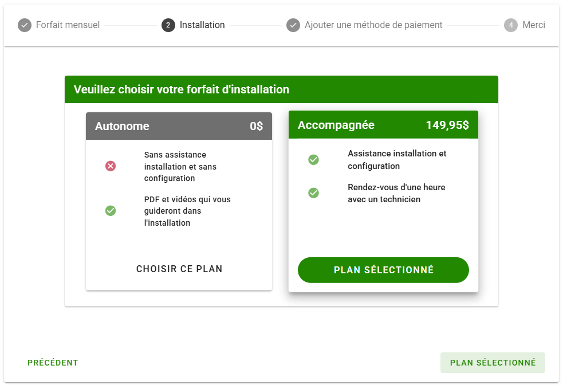Go to Ajouter une méthode de paiement step
Viewport: 563px width, 385px height.
tap(373, 25)
